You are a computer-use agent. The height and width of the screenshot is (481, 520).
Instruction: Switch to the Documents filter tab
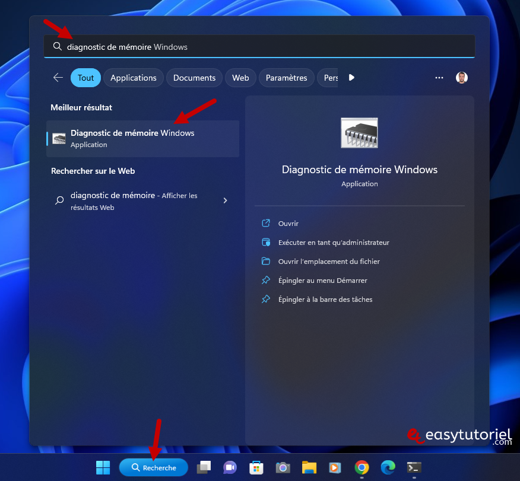[x=194, y=78]
